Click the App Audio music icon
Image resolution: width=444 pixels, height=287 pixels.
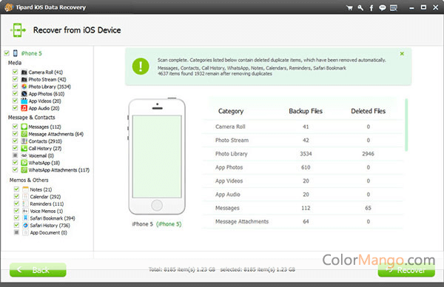coord(24,108)
